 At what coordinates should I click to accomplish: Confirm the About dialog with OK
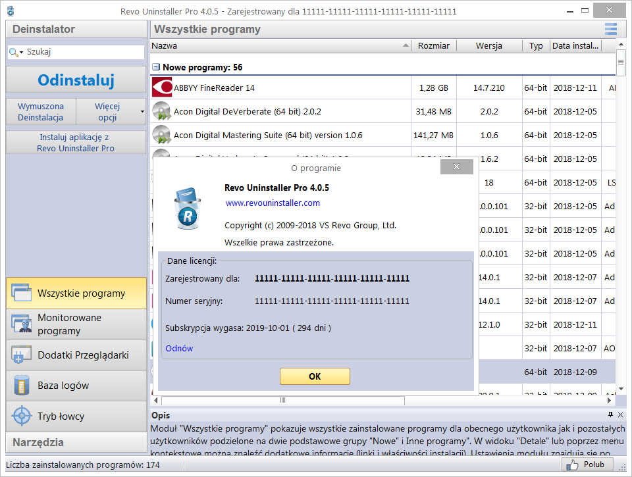point(315,376)
